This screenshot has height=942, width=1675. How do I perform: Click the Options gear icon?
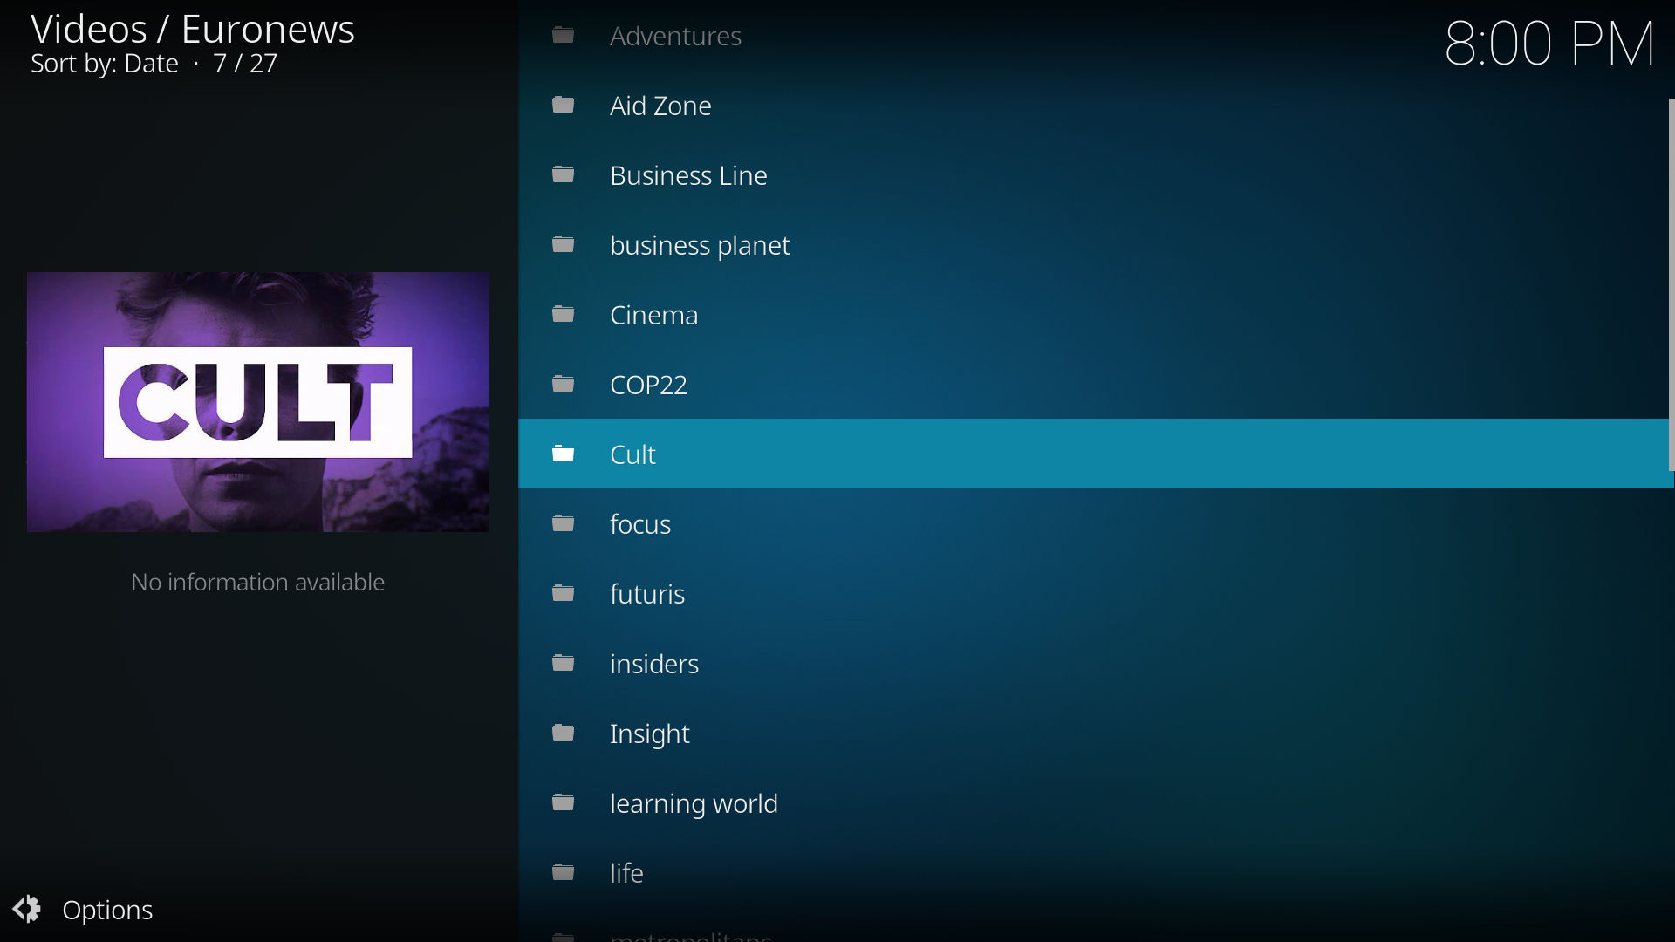pos(27,909)
